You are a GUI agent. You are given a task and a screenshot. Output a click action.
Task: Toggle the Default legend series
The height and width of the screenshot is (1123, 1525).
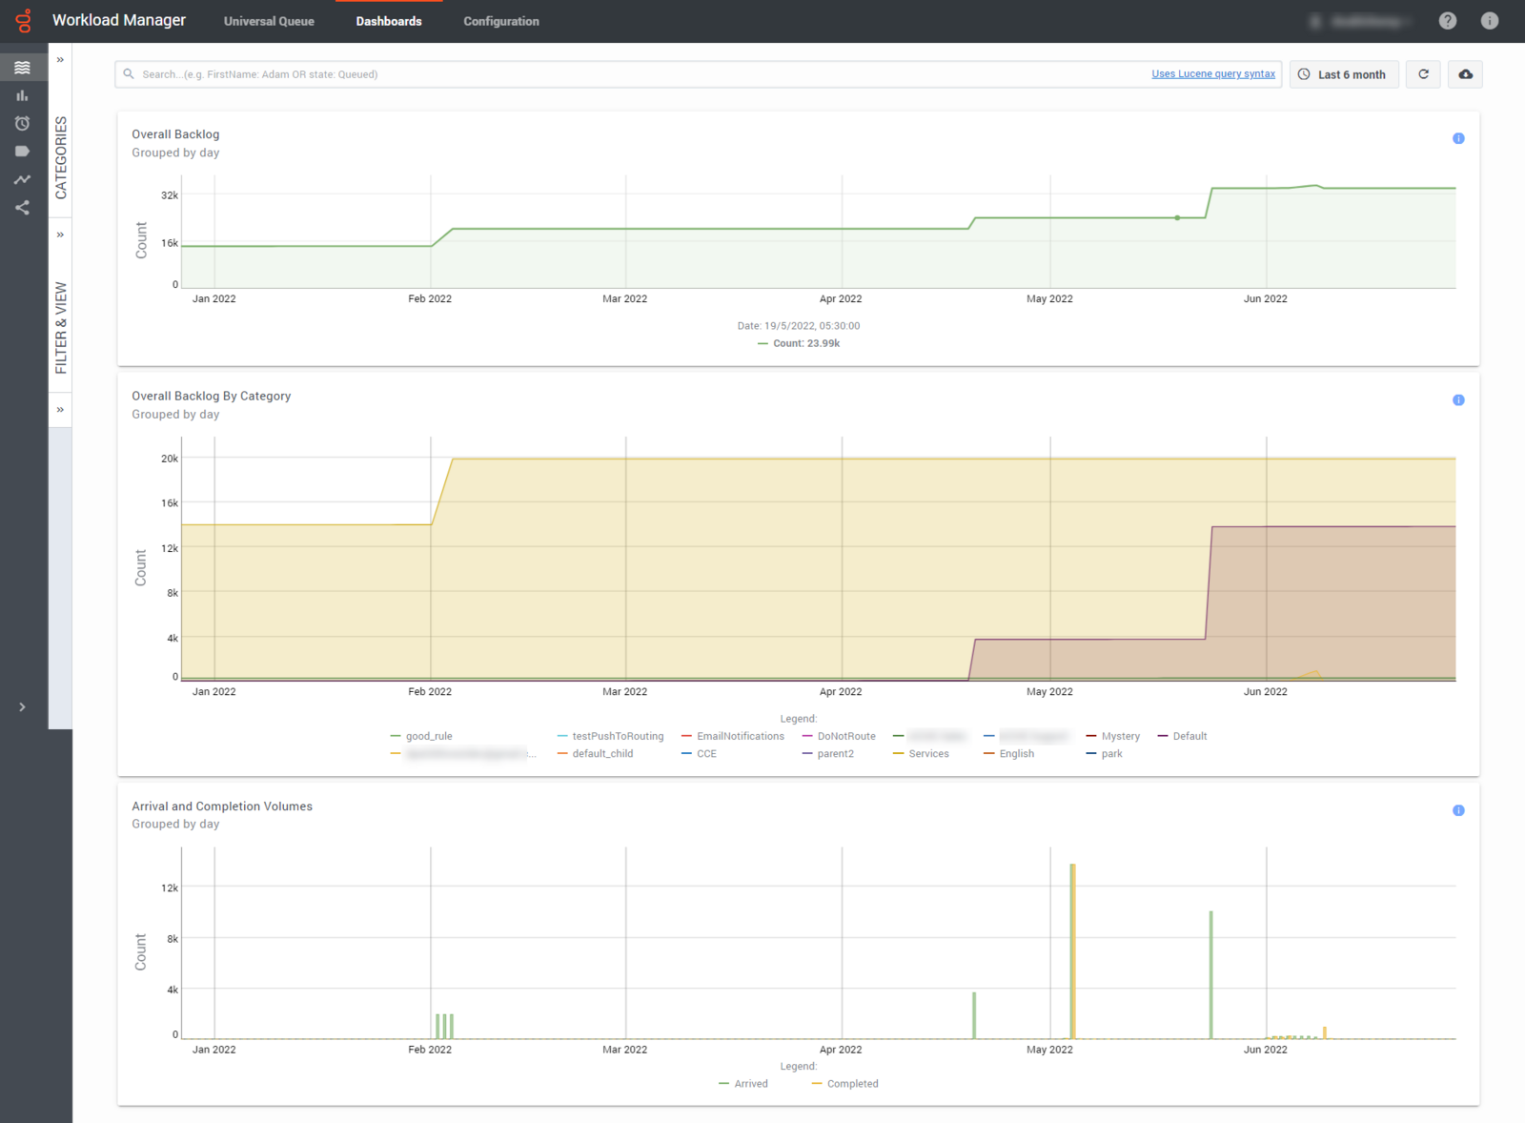coord(1182,736)
